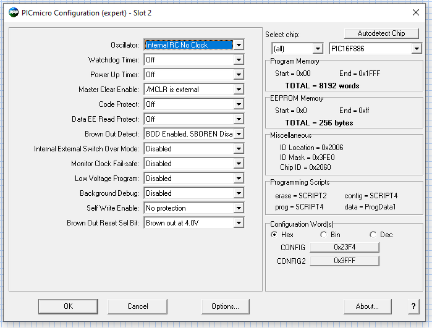
Task: Click the 'End = 0xff' EEPROM text
Action: 354,111
